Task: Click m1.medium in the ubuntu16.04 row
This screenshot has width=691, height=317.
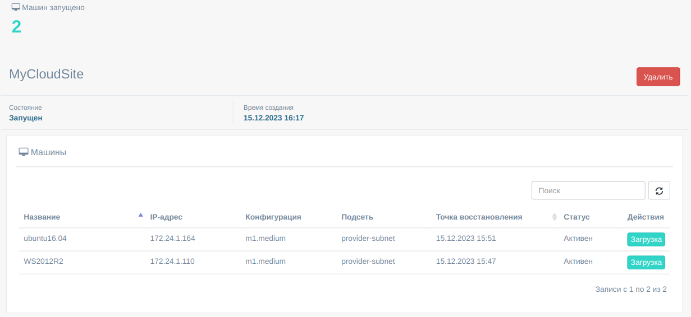Action: tap(266, 238)
